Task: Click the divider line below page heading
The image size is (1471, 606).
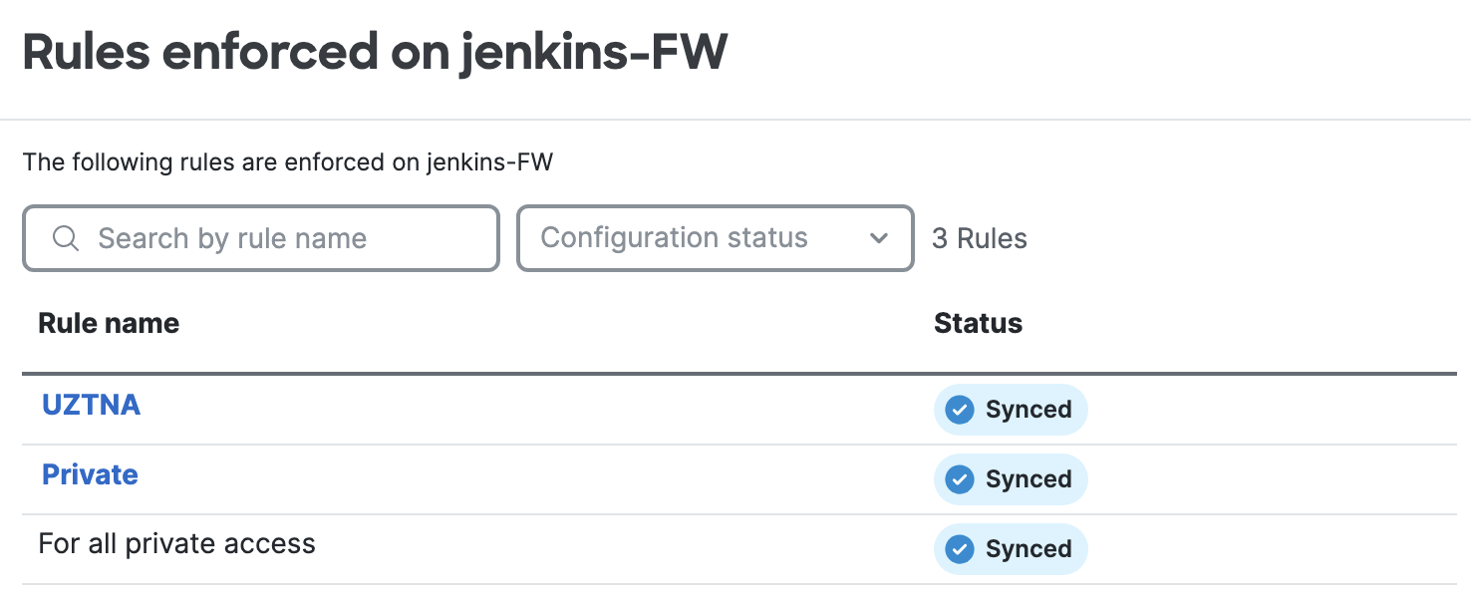Action: click(x=735, y=120)
